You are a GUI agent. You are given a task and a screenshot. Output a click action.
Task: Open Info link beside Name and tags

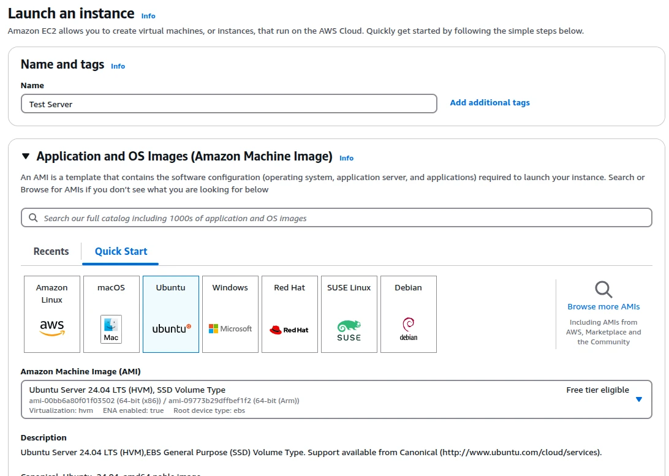coord(118,66)
